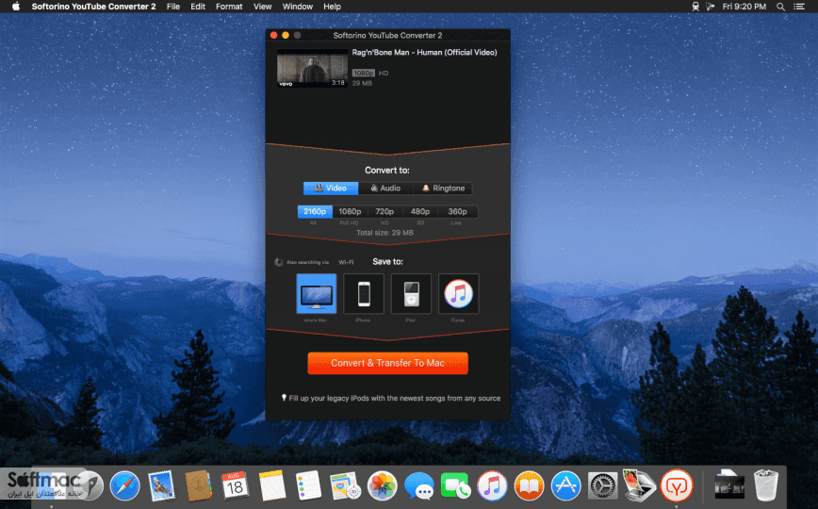Open Mail from the dock
Viewport: 818px width, 509px height.
pyautogui.click(x=161, y=485)
